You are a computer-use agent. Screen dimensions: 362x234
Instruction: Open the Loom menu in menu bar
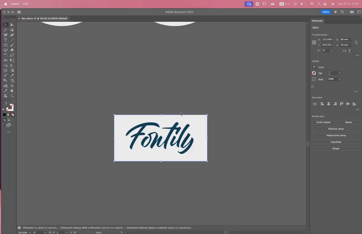pyautogui.click(x=15, y=4)
